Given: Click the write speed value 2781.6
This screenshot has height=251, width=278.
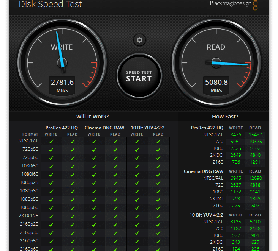Looking at the screenshot, I should point(62,83).
